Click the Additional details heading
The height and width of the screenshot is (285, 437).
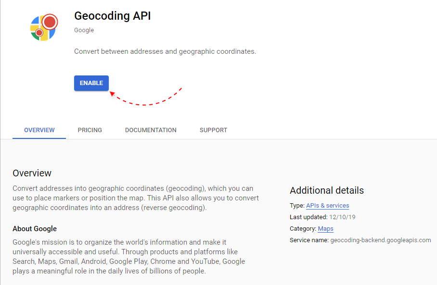coord(327,190)
